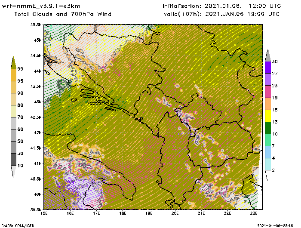
Task: Click the '2021-01-06-22:18' timestamp
Action: (x=275, y=226)
